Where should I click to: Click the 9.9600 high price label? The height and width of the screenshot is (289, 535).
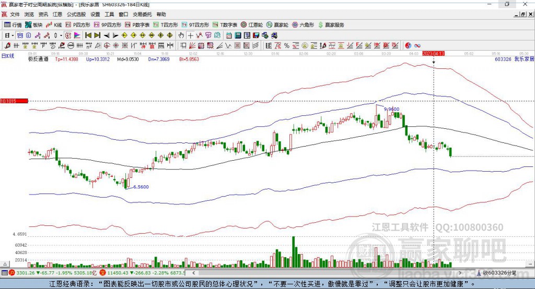point(391,109)
